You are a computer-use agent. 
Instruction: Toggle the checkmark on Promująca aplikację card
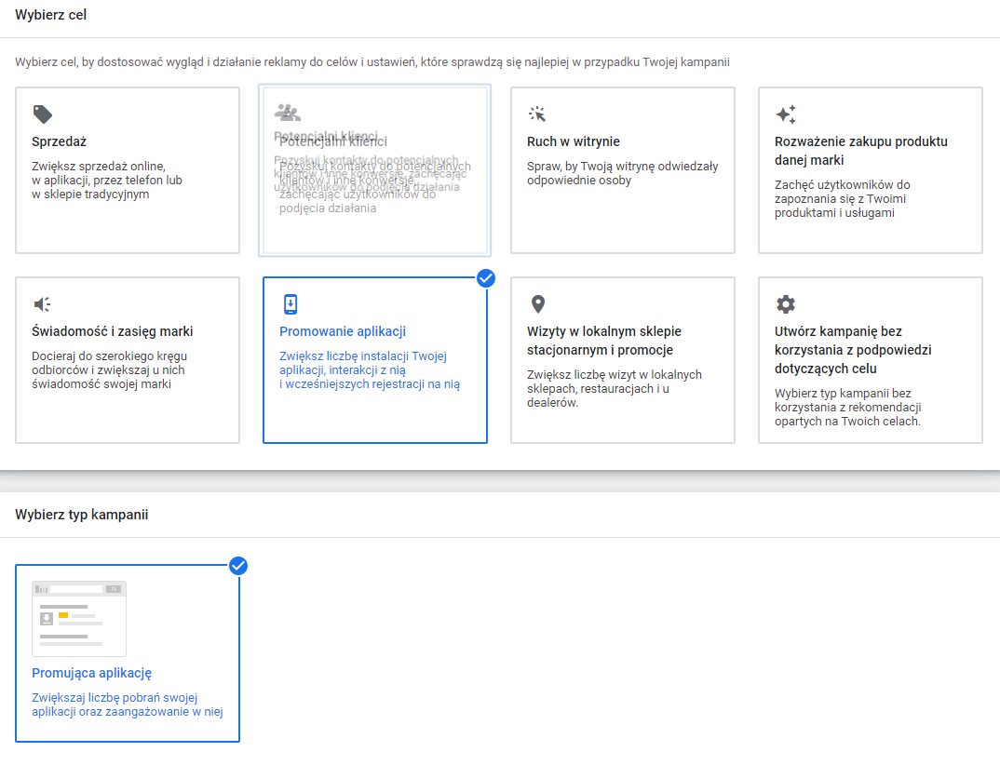tap(238, 564)
